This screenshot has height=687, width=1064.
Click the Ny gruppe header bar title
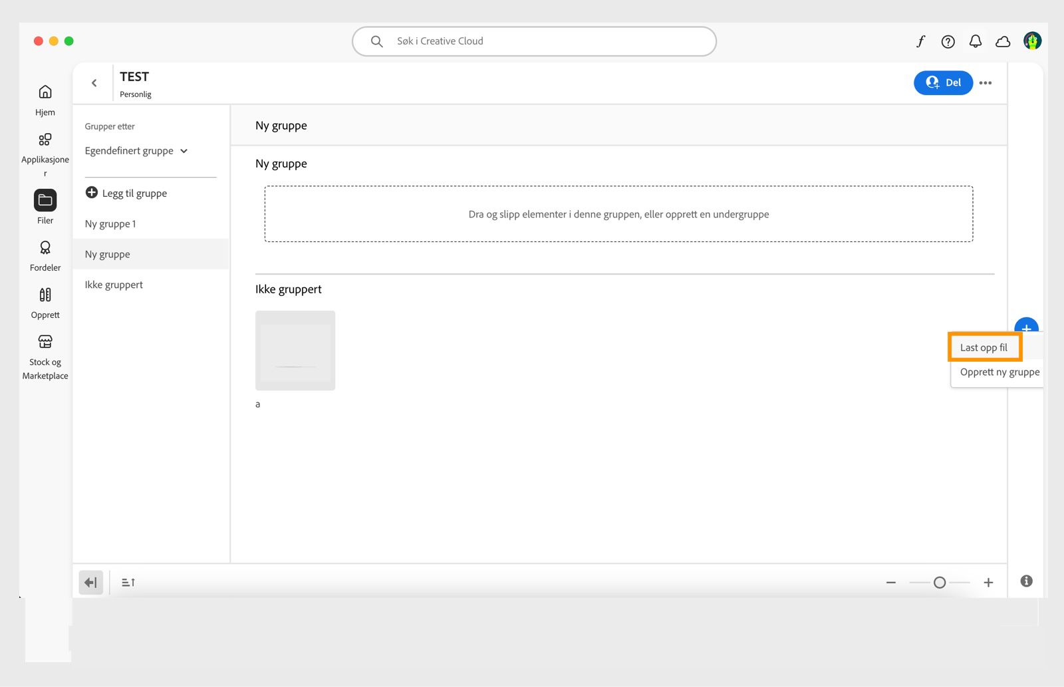pyautogui.click(x=281, y=126)
